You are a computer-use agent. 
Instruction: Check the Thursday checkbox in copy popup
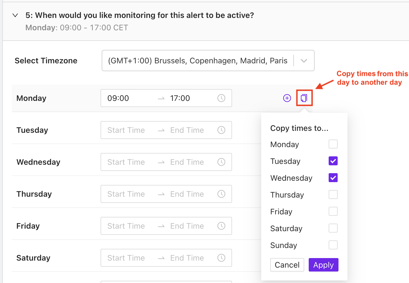point(333,194)
